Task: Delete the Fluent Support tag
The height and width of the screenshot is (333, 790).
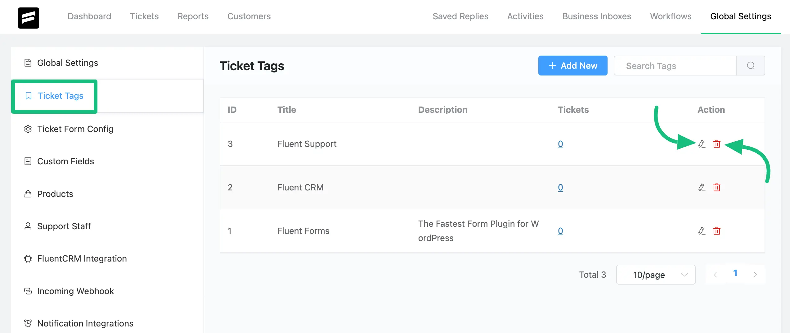Action: click(x=716, y=144)
